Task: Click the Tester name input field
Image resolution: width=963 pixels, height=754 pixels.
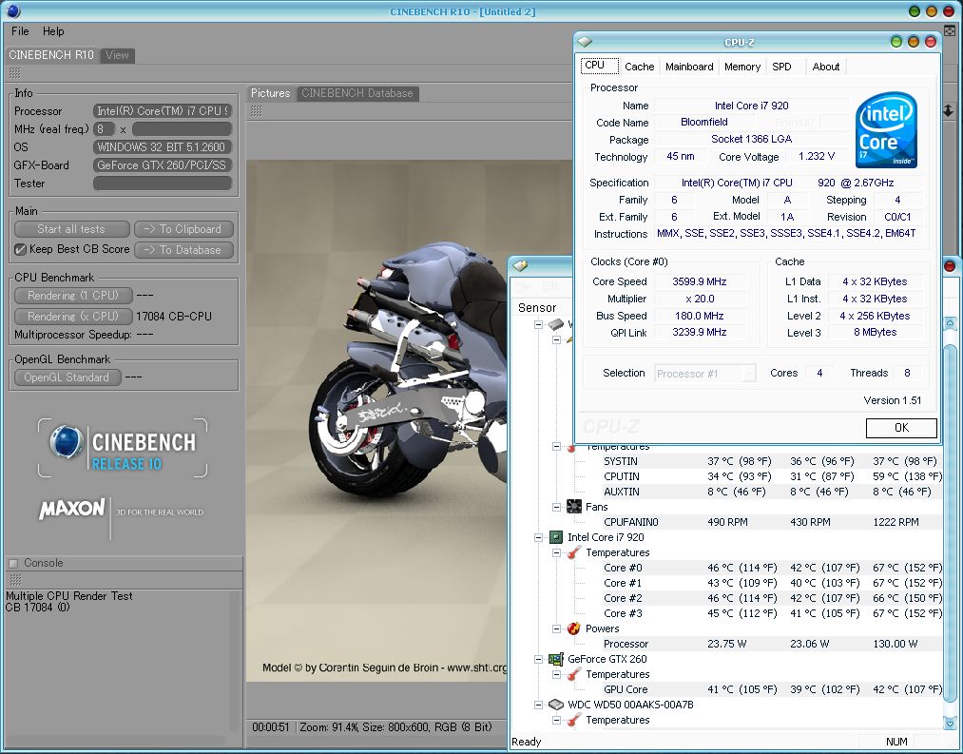Action: 163,184
